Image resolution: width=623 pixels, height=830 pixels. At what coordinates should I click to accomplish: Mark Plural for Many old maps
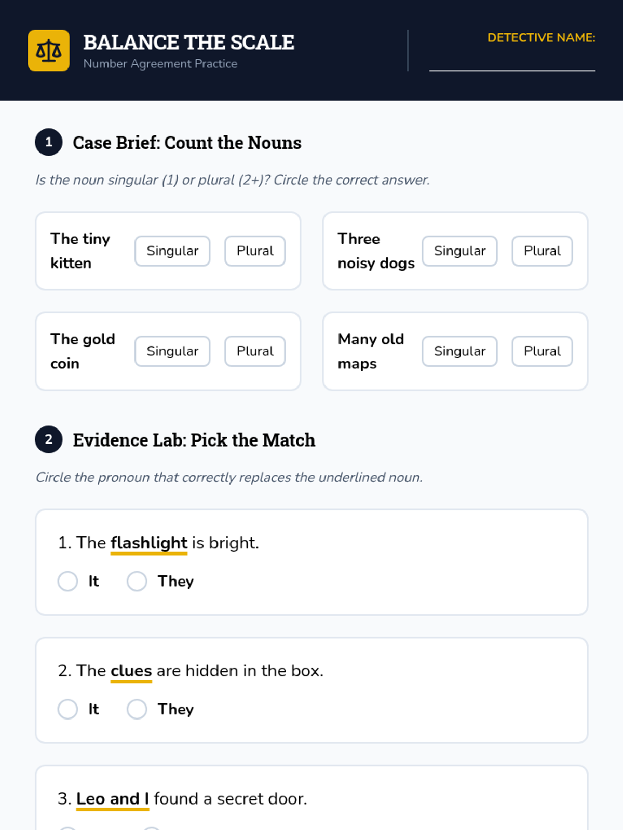tap(542, 351)
